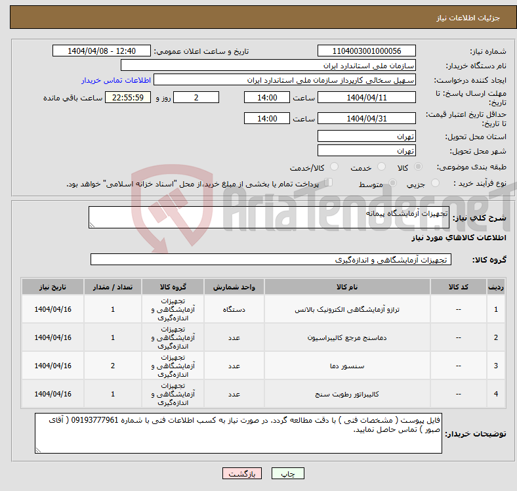
Task: Click the remaining days field showing 2
Action: [x=196, y=97]
